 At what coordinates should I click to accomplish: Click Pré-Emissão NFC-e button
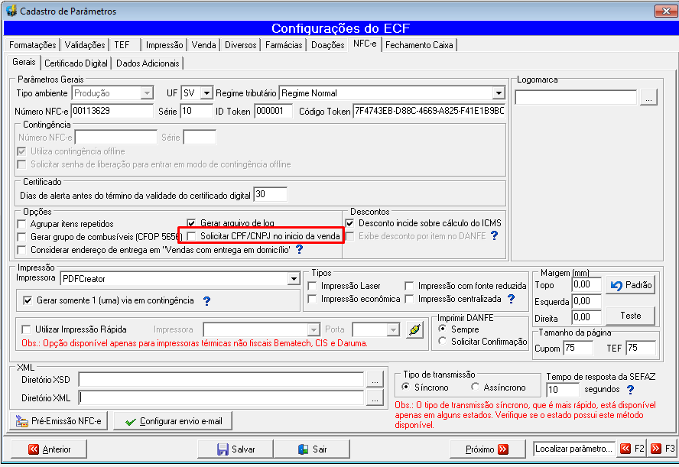[x=59, y=421]
